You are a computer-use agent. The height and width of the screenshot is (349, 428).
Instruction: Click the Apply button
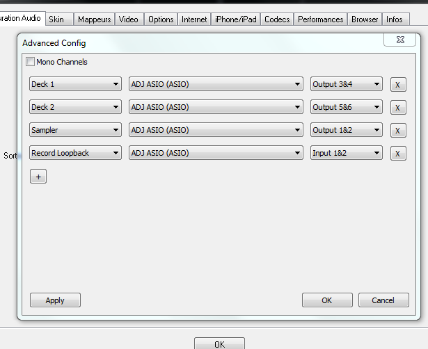55,300
